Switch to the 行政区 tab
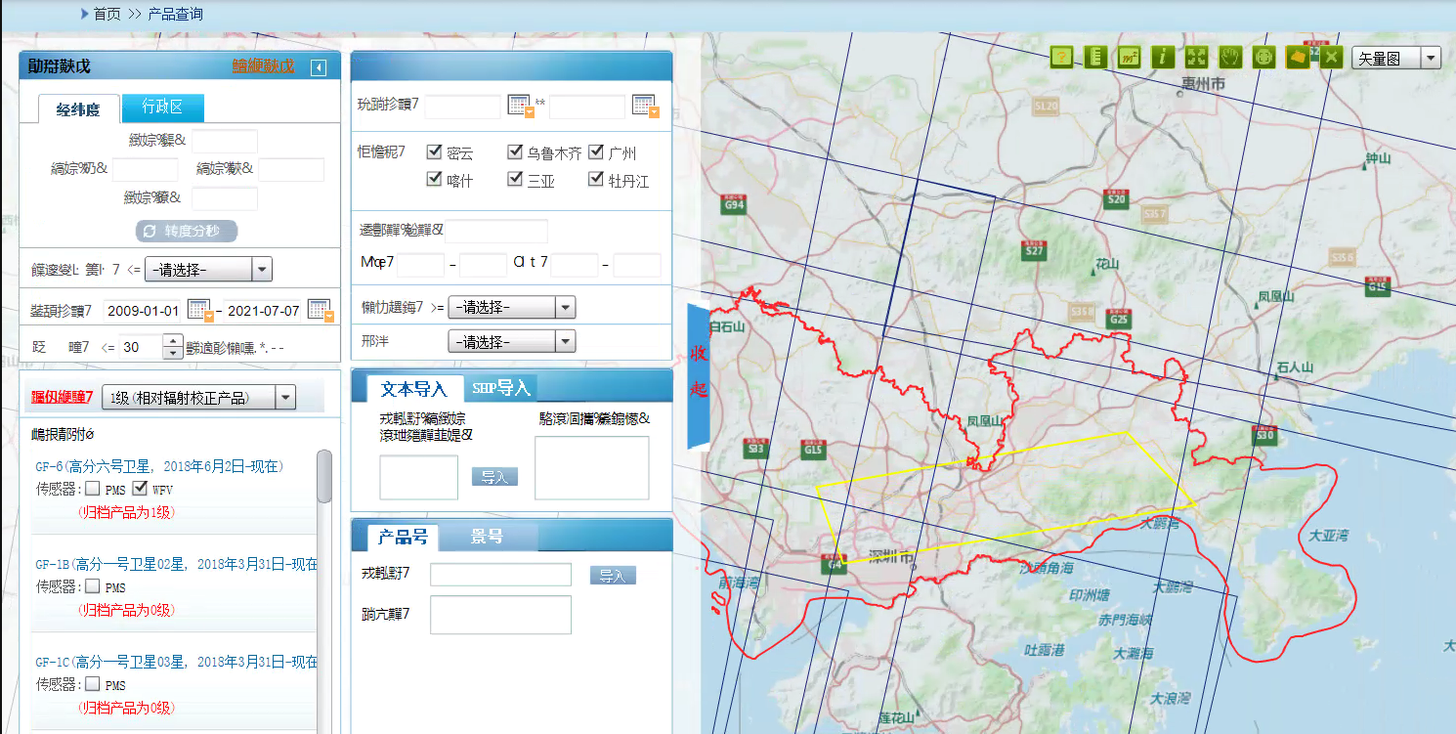Image resolution: width=1456 pixels, height=734 pixels. [163, 108]
